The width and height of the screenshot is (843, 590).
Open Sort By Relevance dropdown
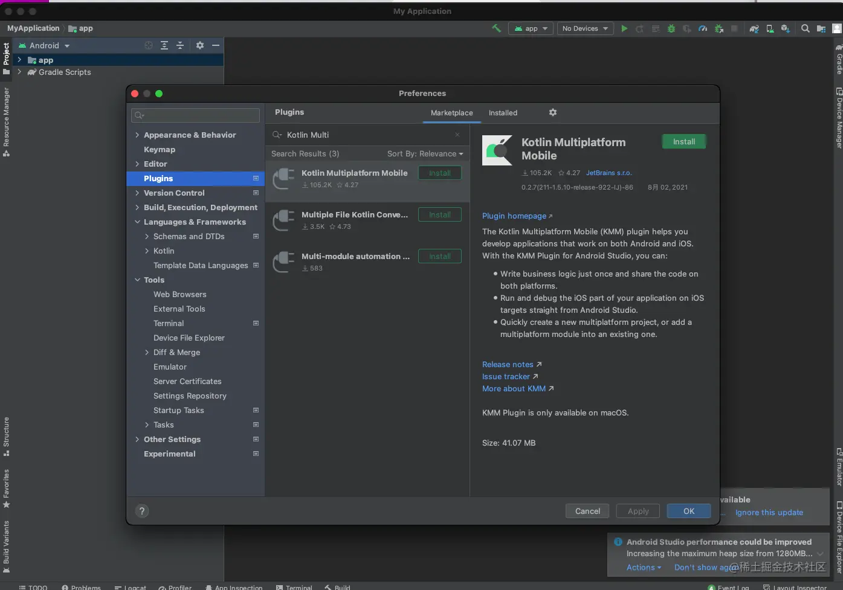click(425, 153)
